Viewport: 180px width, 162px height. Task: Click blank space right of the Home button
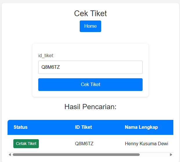[x=130, y=26]
